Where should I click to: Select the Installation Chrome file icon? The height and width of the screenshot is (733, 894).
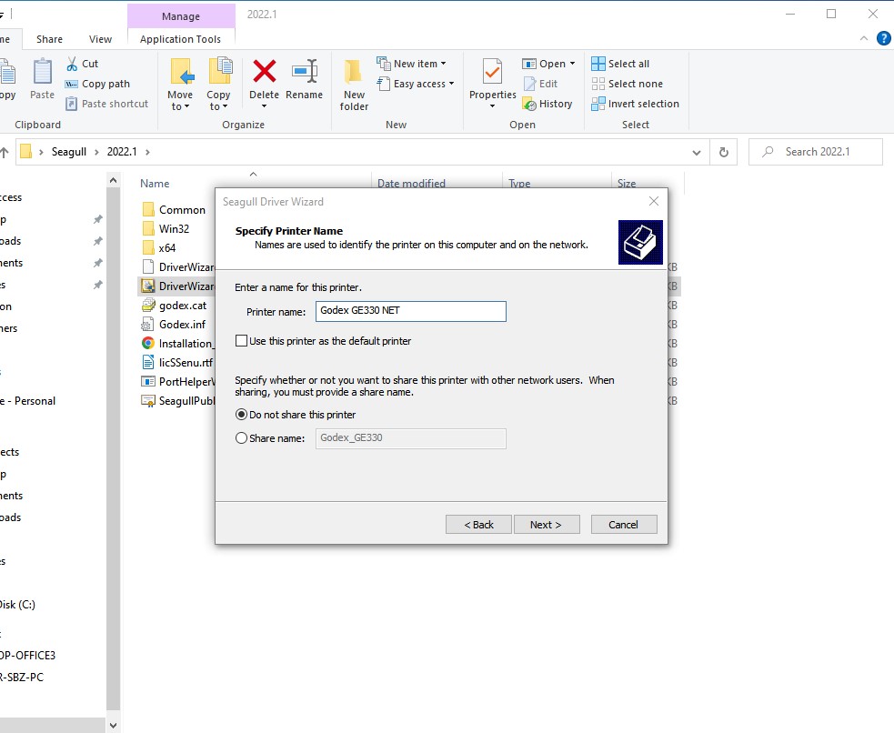click(147, 343)
